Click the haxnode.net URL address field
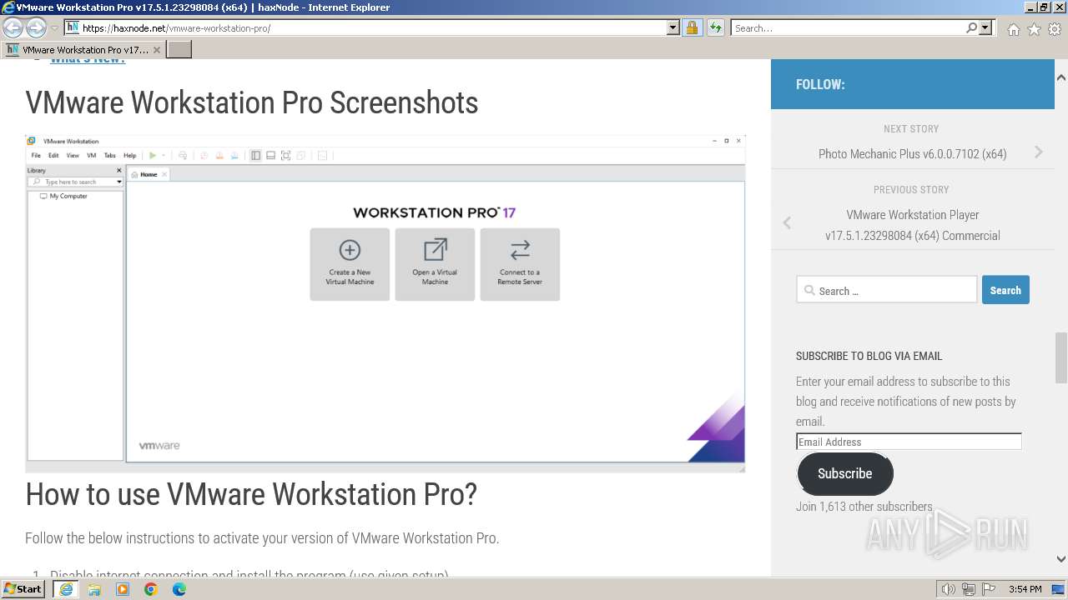The height and width of the screenshot is (600, 1068). click(x=372, y=27)
